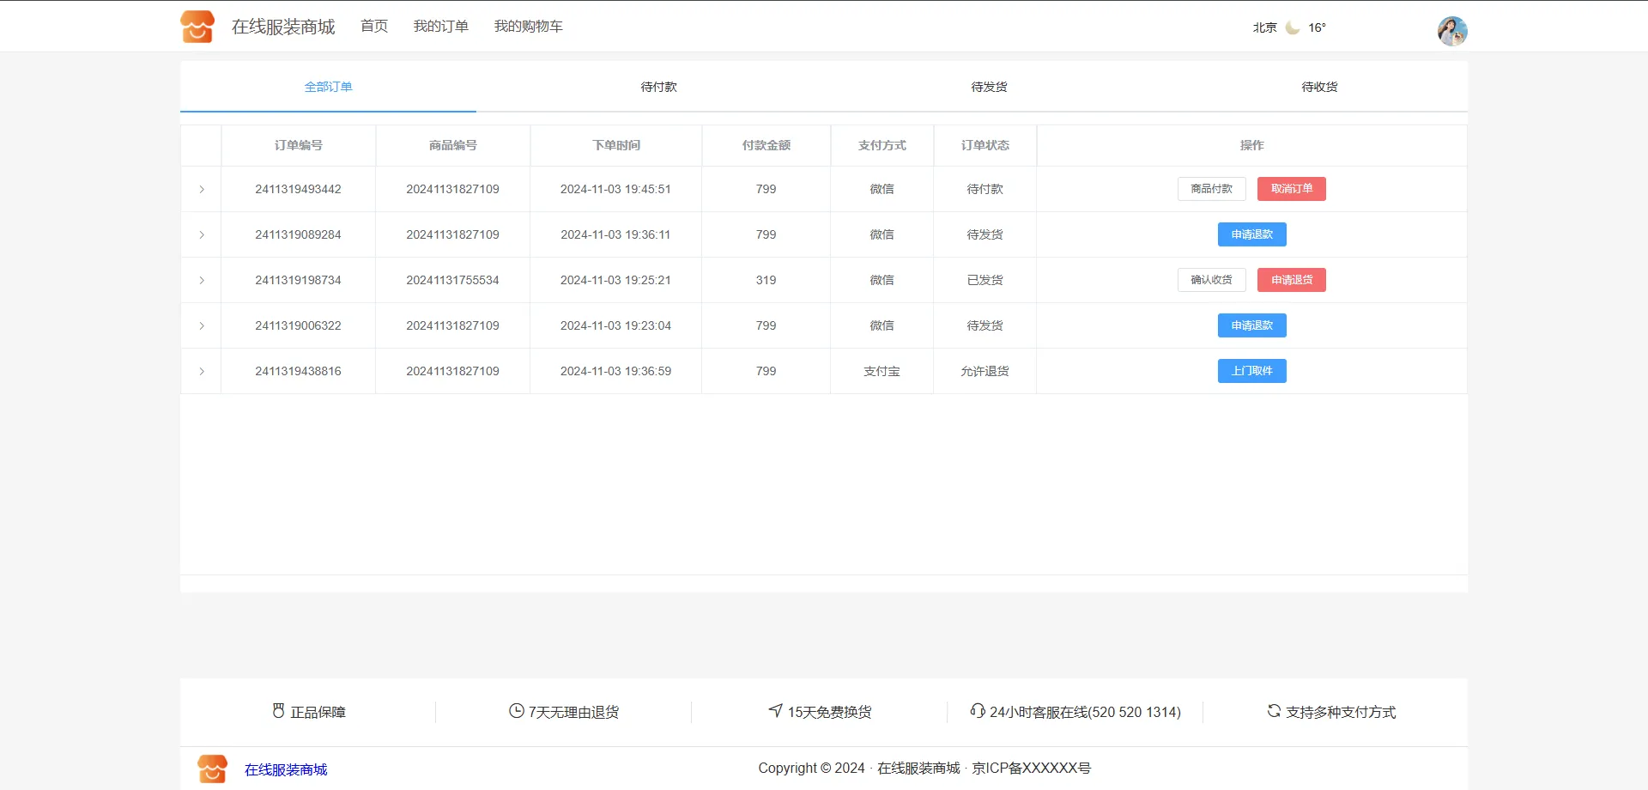Click the payment methods refresh icon
The width and height of the screenshot is (1648, 790).
(1274, 711)
